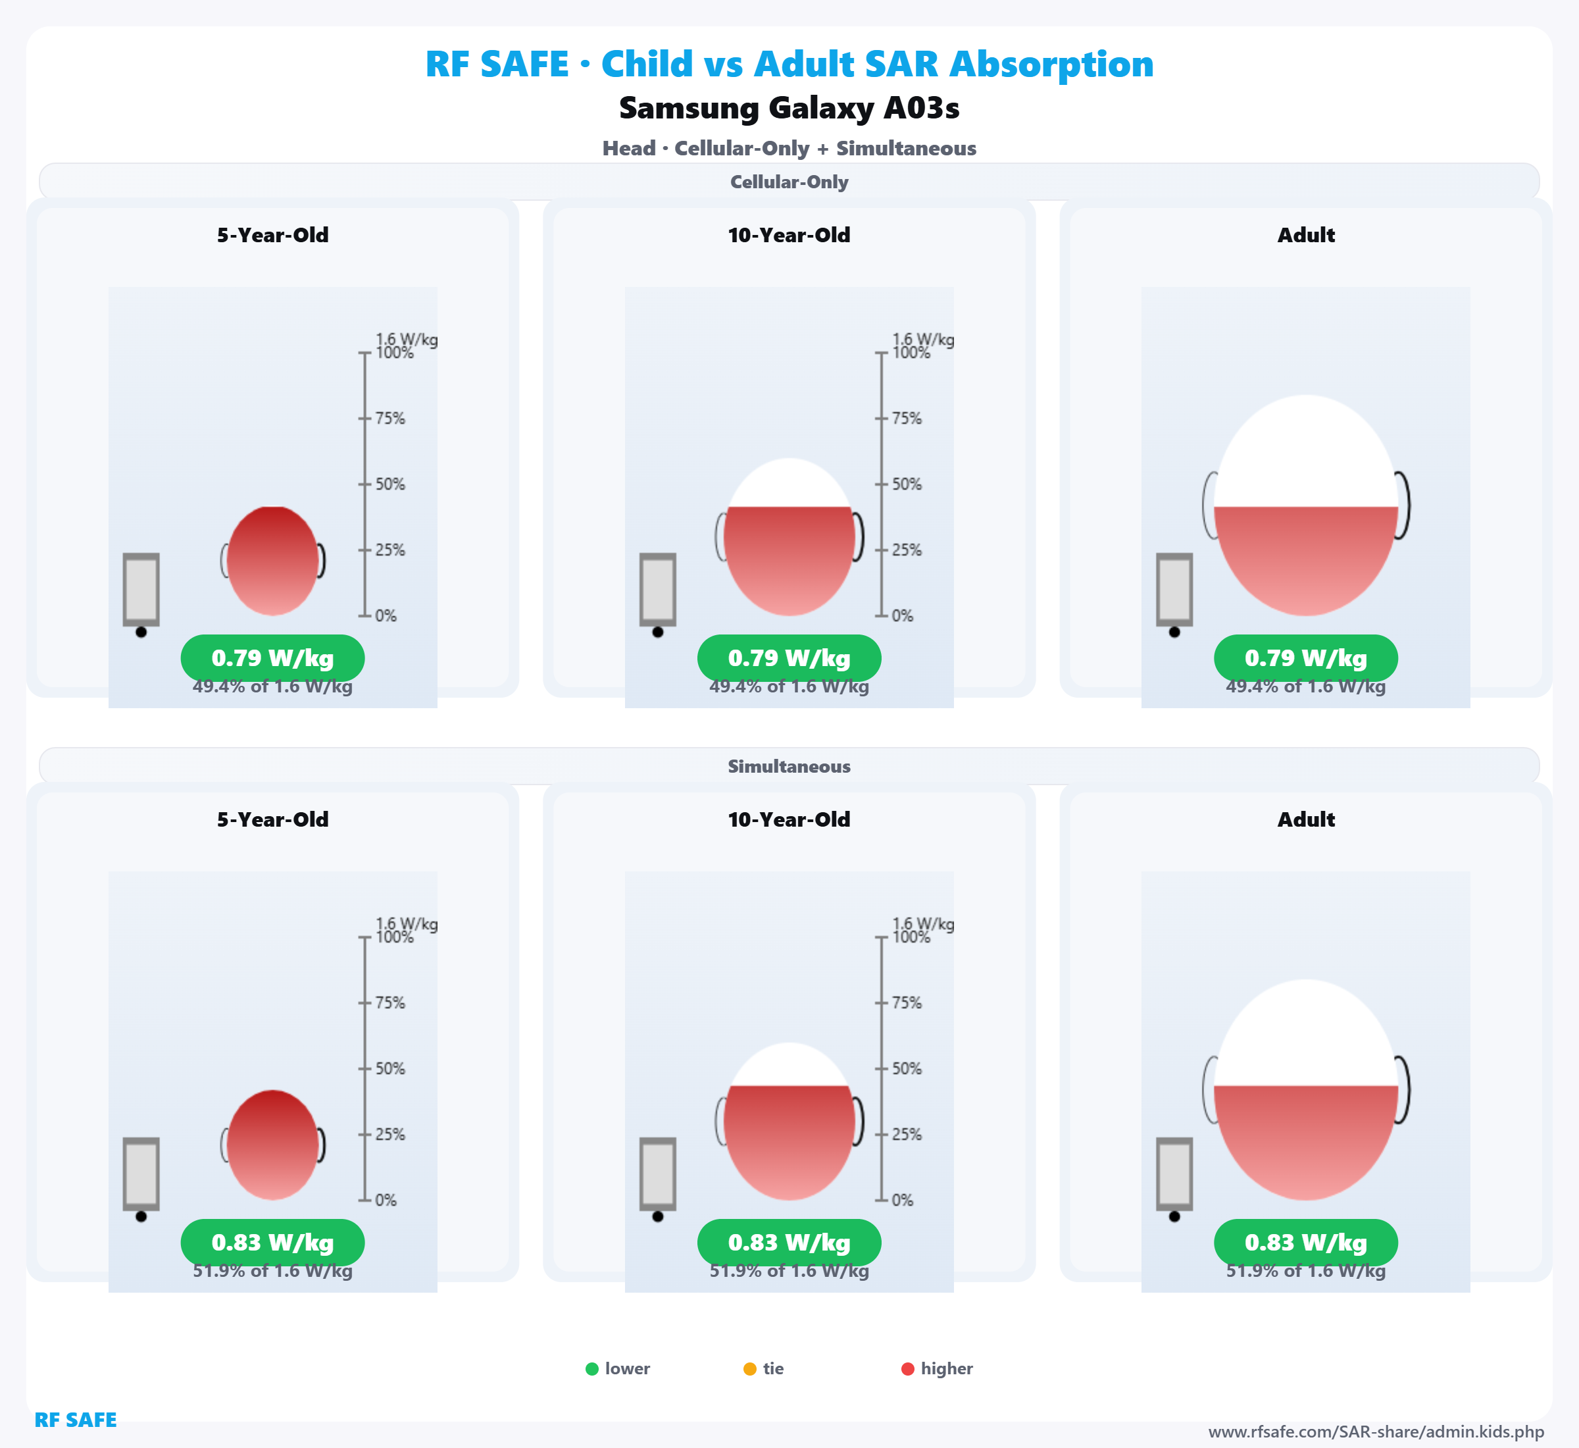The width and height of the screenshot is (1579, 1448).
Task: Click the 75% mark on Simultaneous 10-Year-Old scale
Action: click(906, 1003)
